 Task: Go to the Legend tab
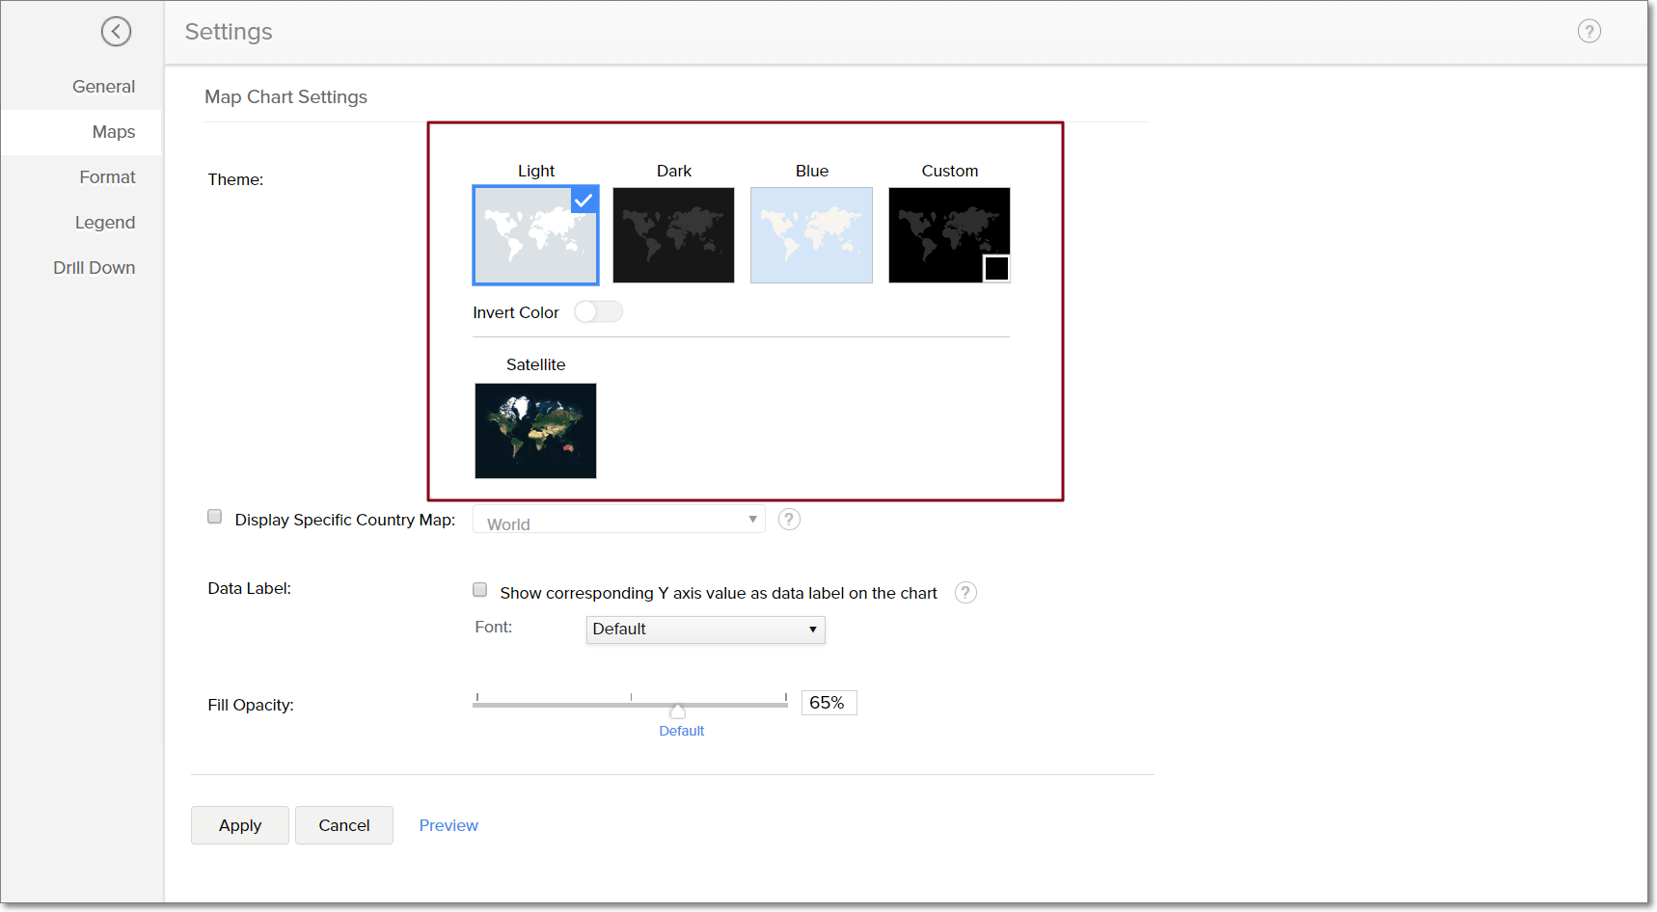pos(105,223)
